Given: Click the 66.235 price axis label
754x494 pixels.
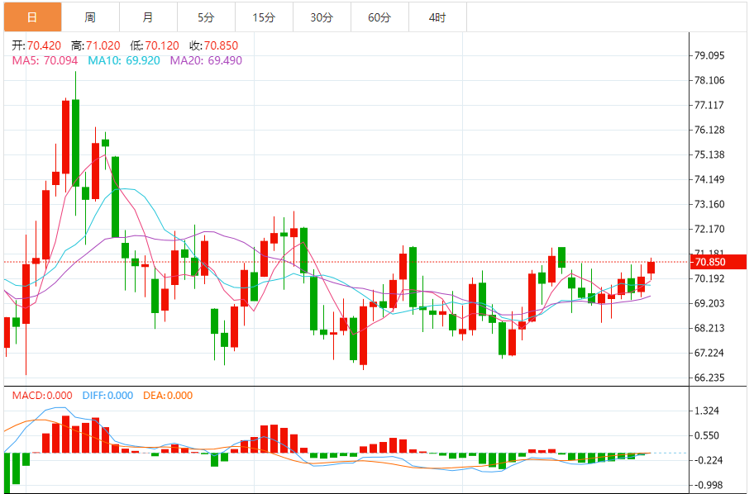Looking at the screenshot, I should [709, 378].
